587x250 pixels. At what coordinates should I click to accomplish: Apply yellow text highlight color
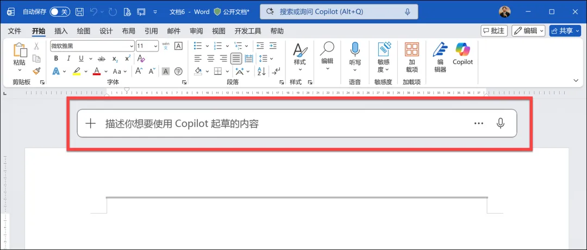[x=77, y=71]
